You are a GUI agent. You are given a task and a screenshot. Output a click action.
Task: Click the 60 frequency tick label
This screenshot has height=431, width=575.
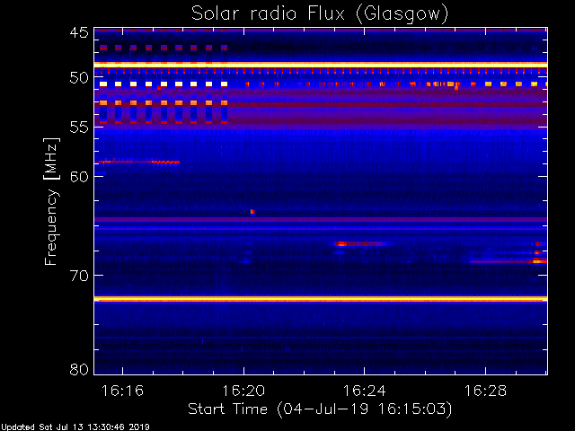[x=79, y=177]
